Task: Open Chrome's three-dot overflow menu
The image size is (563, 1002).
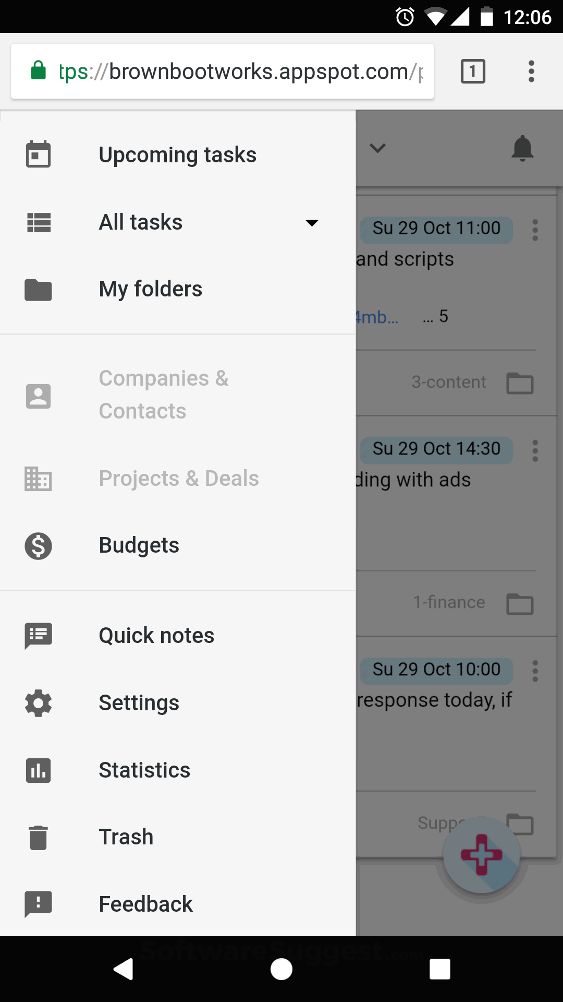Action: (531, 71)
